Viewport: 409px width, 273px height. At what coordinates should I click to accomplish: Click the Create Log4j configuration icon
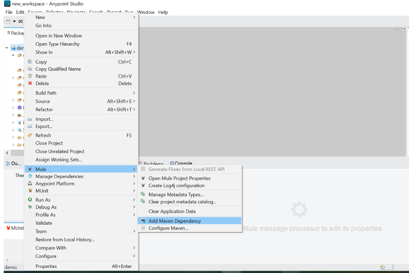point(143,185)
